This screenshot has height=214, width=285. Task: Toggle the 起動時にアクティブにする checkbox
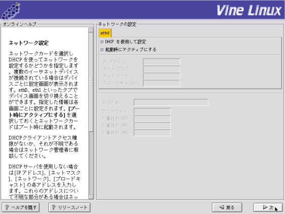[x=102, y=50]
